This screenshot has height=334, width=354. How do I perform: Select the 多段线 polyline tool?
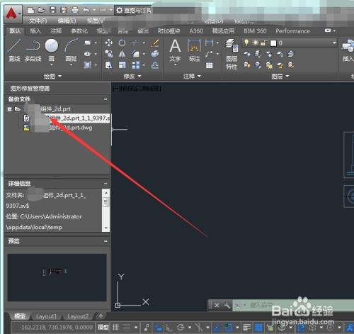(x=33, y=50)
